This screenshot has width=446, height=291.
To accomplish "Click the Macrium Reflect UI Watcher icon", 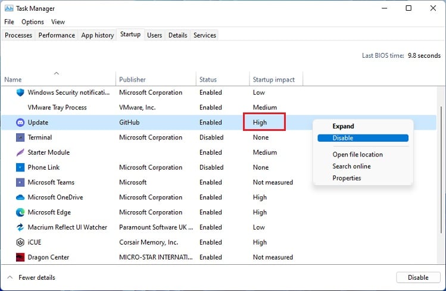I will point(20,227).
